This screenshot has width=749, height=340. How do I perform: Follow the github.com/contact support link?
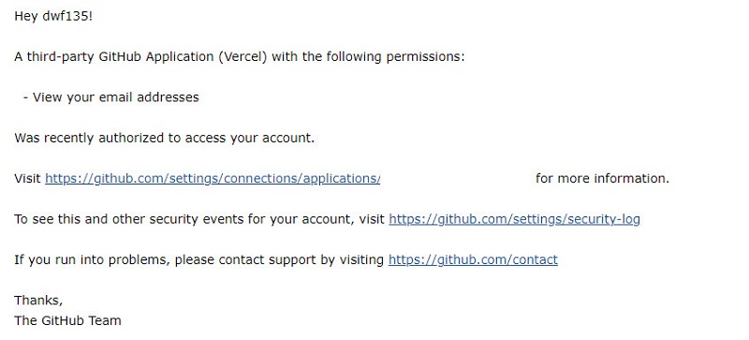473,260
